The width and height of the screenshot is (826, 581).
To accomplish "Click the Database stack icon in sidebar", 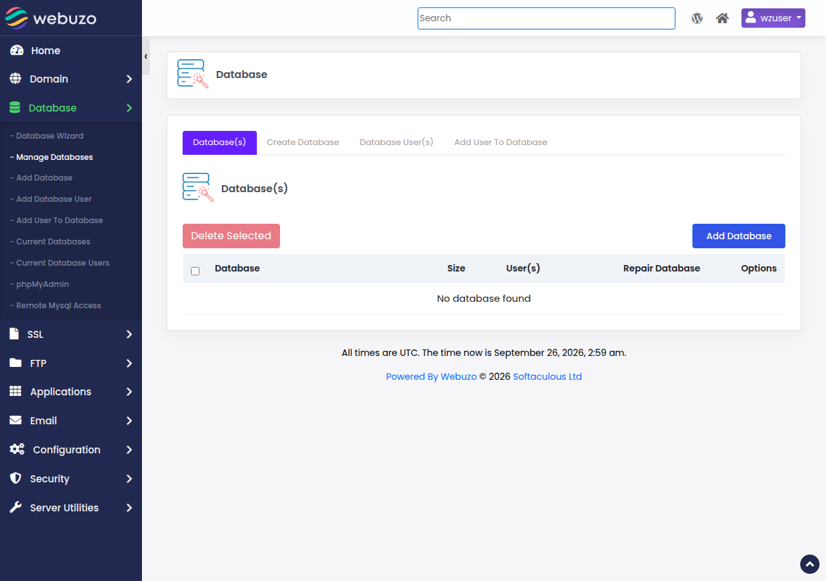I will [x=15, y=108].
